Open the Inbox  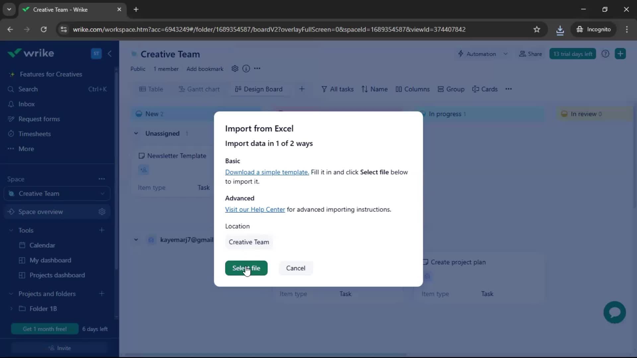(x=27, y=104)
